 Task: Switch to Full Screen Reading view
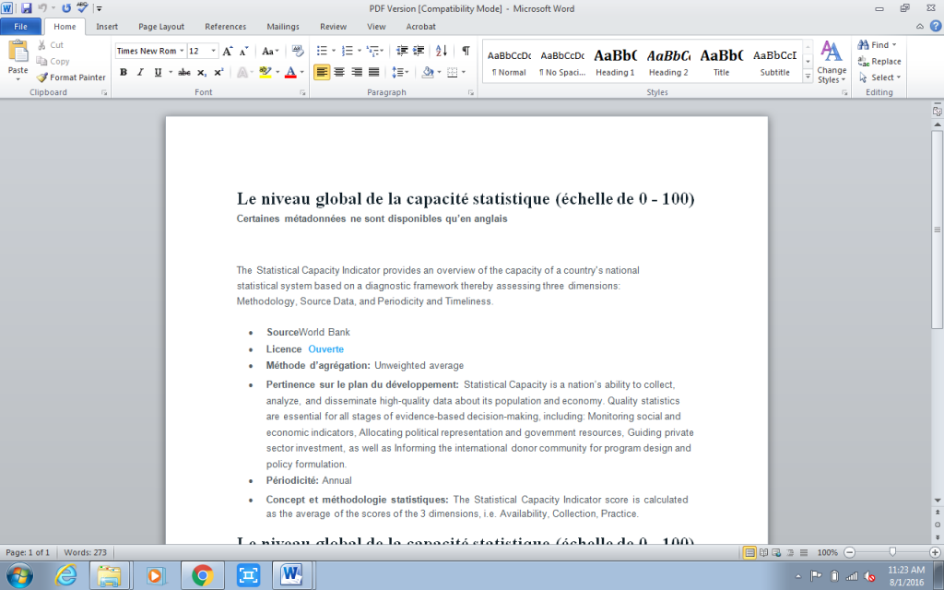[x=763, y=553]
